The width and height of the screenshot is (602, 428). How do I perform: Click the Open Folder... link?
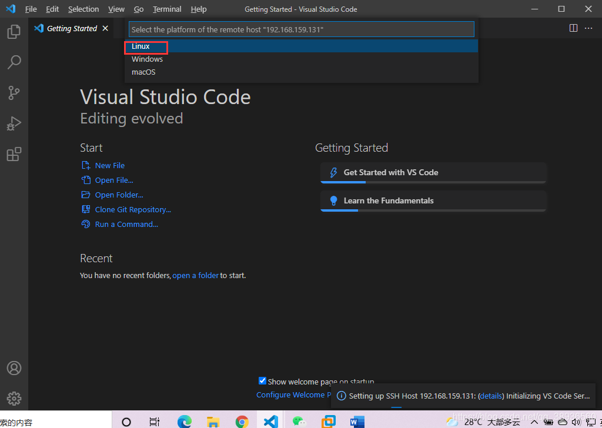tap(119, 195)
